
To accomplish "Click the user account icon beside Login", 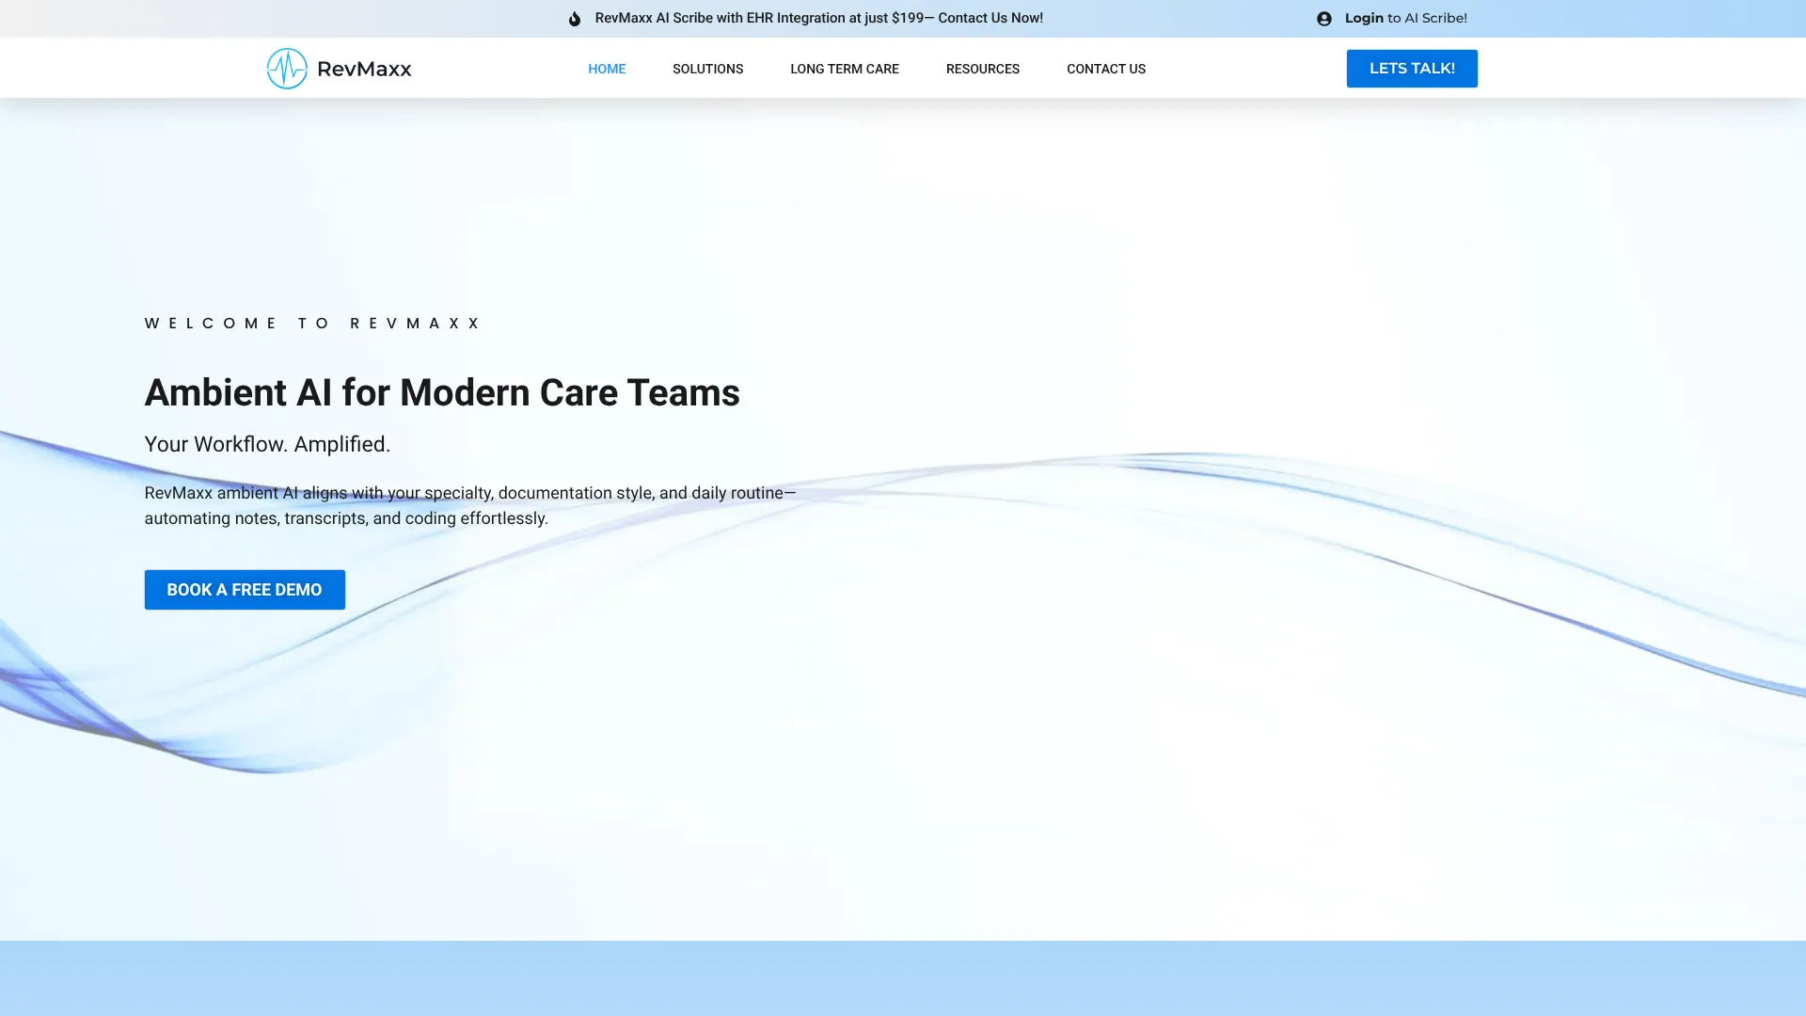I will (x=1324, y=19).
